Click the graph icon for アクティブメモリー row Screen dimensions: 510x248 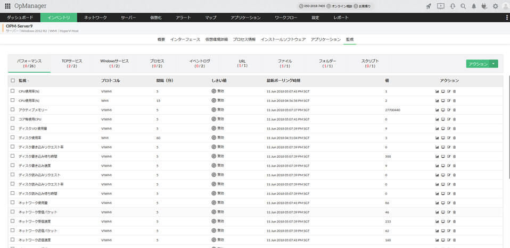pos(437,110)
